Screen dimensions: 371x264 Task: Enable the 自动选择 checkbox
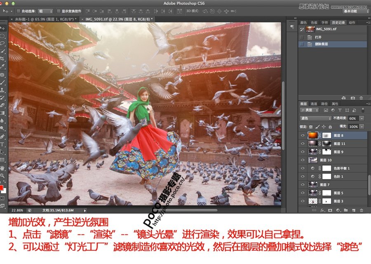point(19,11)
